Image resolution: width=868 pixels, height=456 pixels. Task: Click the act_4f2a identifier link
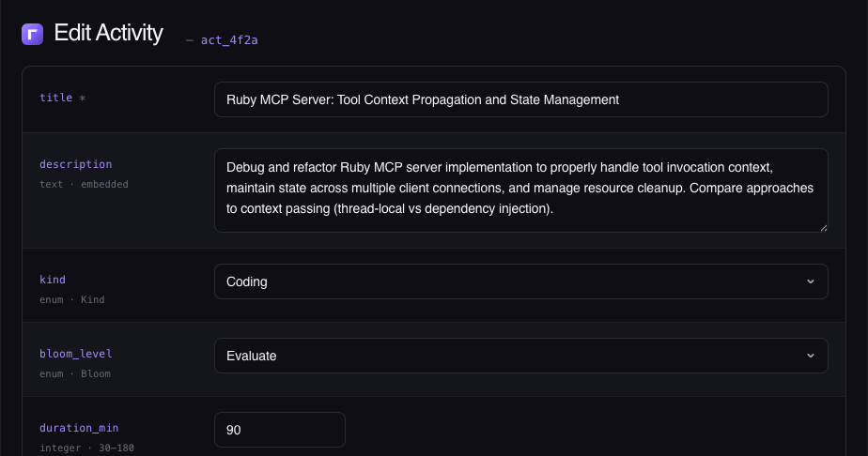229,40
